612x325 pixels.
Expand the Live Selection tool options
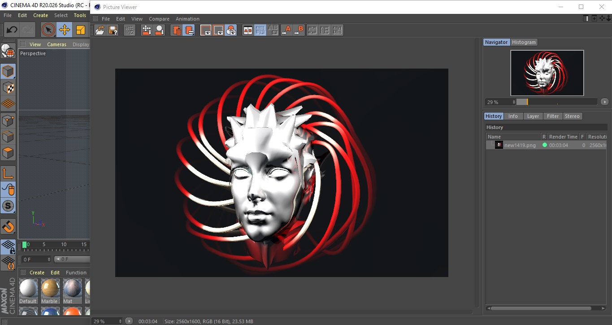(48, 30)
